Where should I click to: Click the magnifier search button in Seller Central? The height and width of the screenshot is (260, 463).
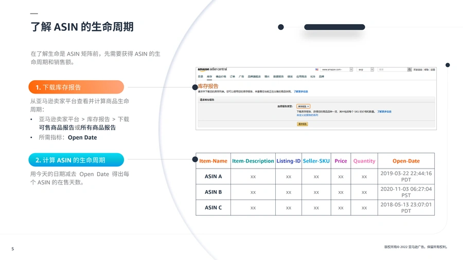coord(409,69)
